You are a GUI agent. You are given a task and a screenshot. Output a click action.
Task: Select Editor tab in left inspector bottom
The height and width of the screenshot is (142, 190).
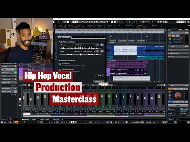pos(11,119)
